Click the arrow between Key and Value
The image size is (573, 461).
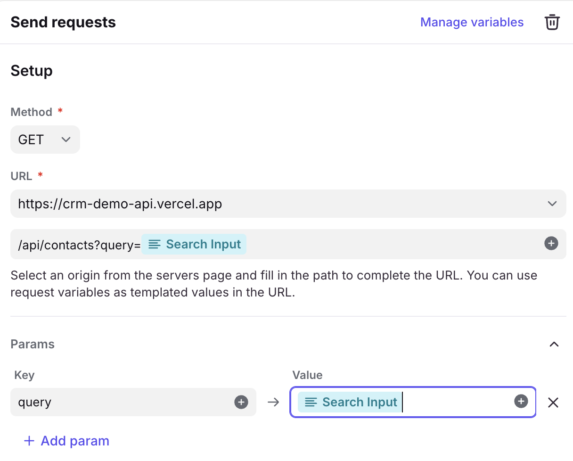click(x=273, y=403)
